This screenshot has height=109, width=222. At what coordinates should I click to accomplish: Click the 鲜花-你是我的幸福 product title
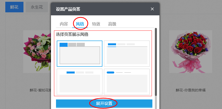tap(190, 90)
